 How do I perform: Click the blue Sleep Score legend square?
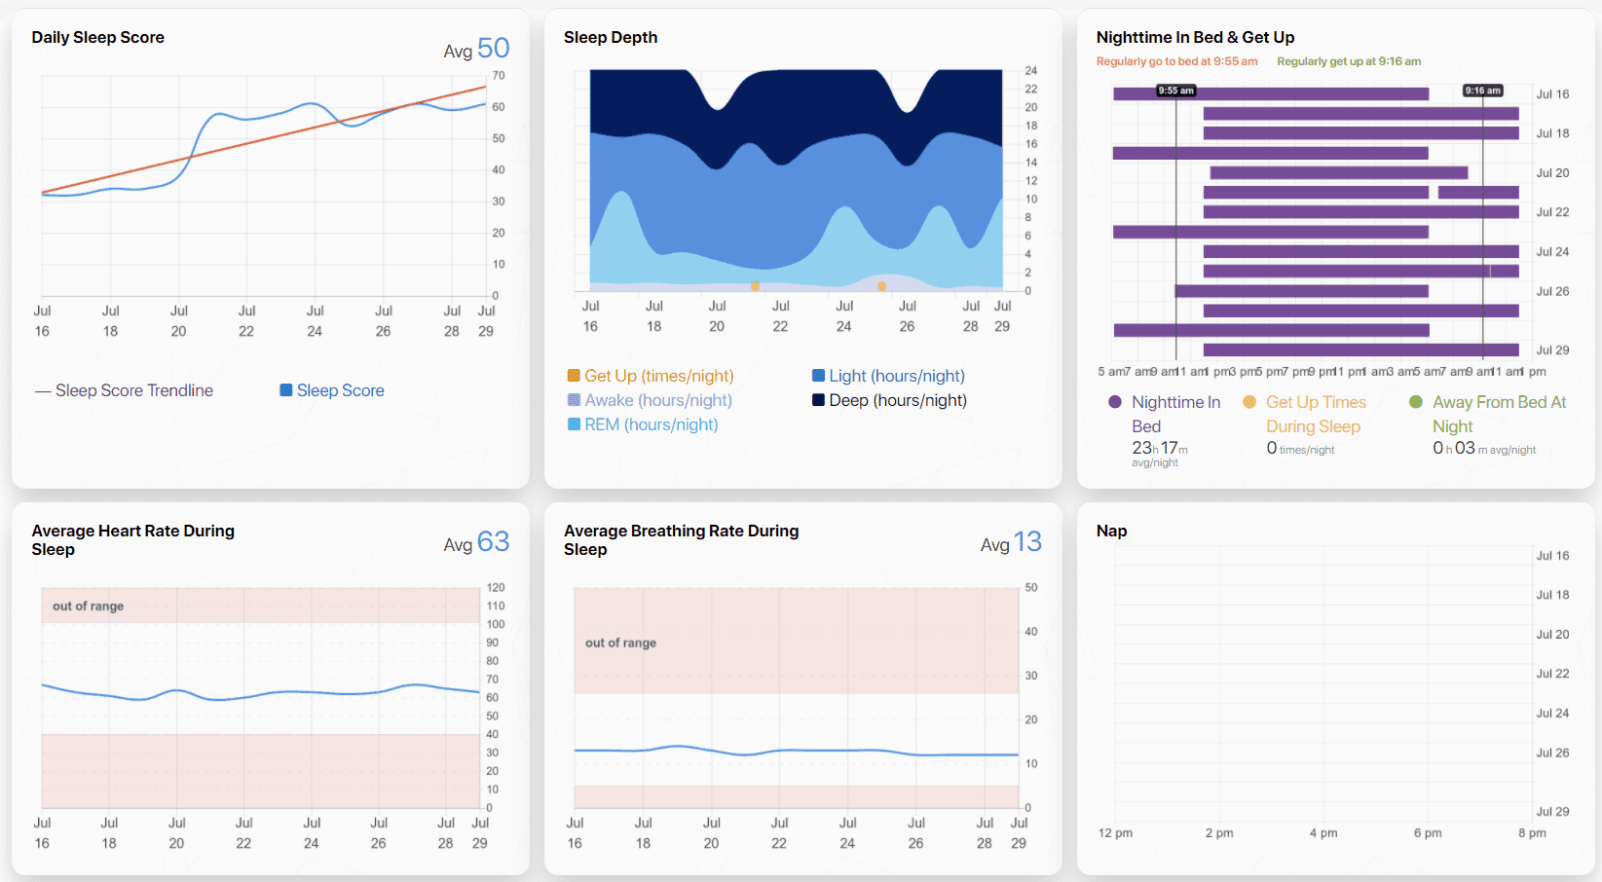point(286,390)
